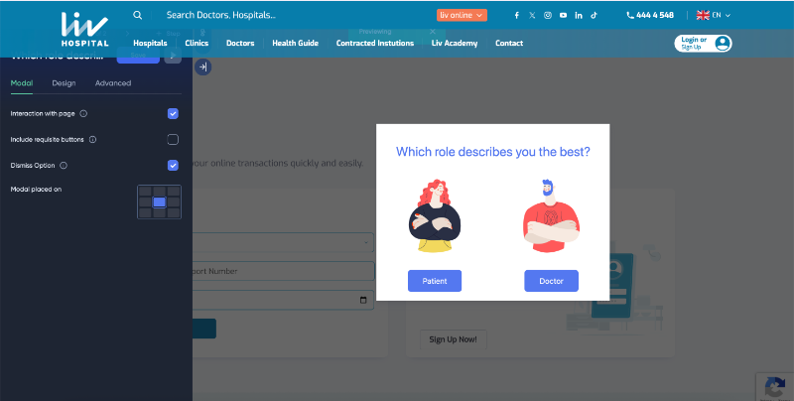The height and width of the screenshot is (401, 794).
Task: Open the Contact menu item
Action: [x=509, y=43]
